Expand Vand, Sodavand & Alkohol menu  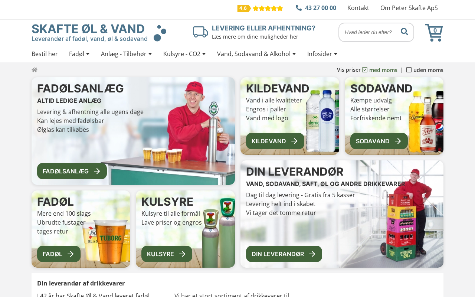coord(256,54)
